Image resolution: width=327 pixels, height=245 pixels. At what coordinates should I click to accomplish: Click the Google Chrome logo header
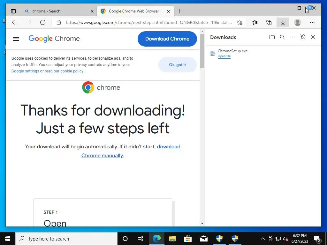click(54, 39)
